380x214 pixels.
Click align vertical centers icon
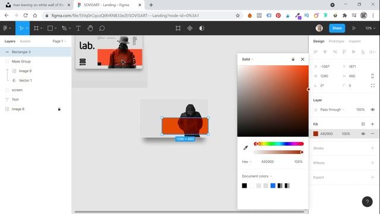(354, 52)
